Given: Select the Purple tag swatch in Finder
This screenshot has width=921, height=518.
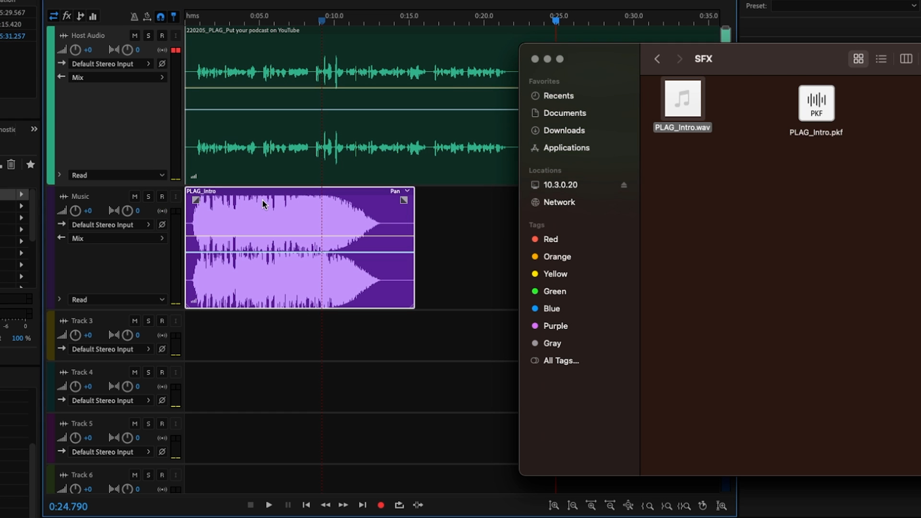Looking at the screenshot, I should coord(535,326).
